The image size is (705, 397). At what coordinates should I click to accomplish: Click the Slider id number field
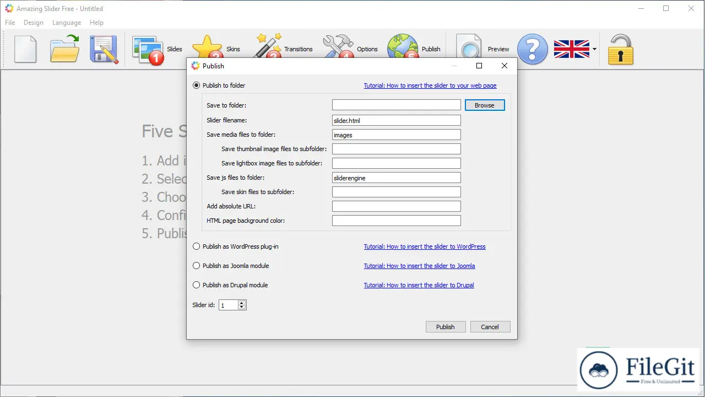point(229,305)
